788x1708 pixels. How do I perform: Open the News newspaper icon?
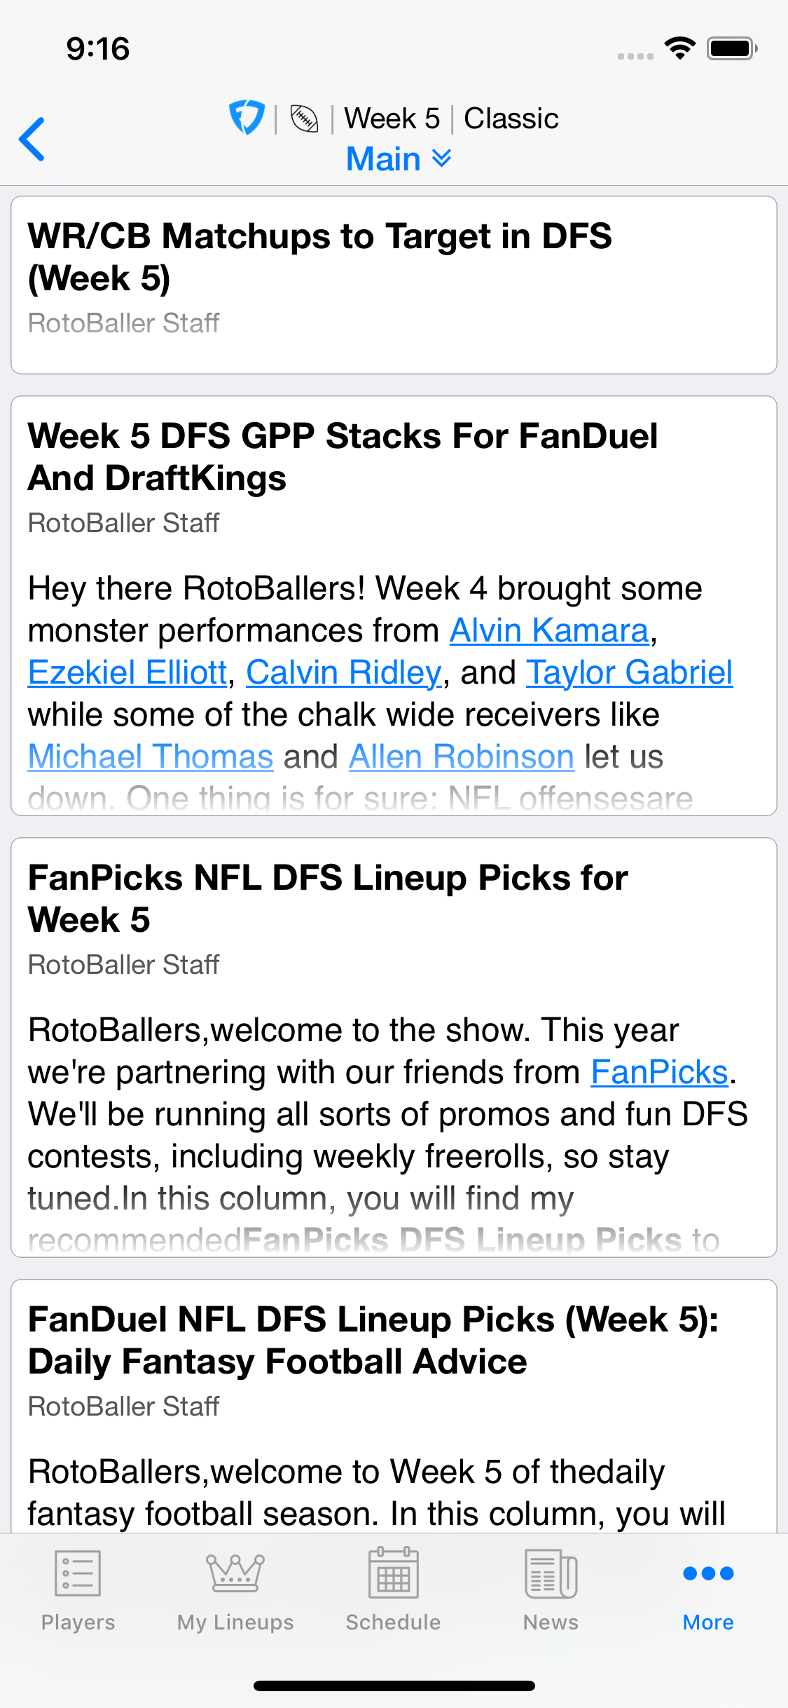click(x=551, y=1573)
